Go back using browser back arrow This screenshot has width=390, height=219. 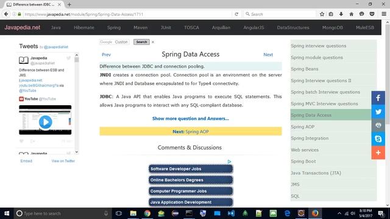click(6, 14)
